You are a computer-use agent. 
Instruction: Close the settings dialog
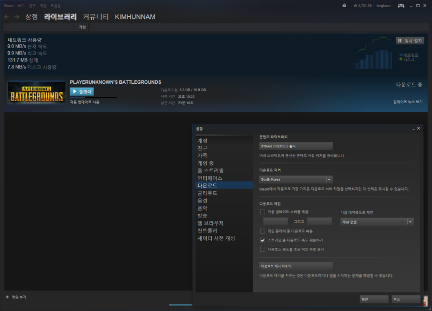click(x=418, y=129)
